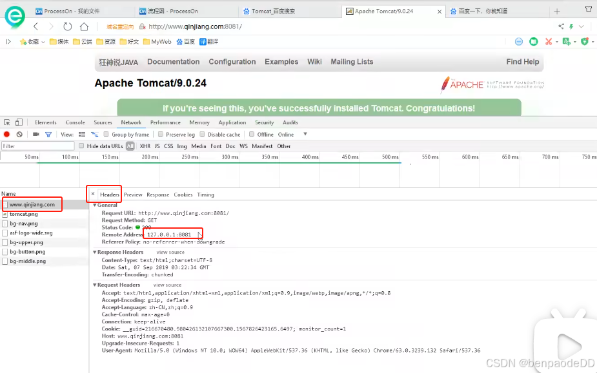The image size is (597, 373).
Task: Click Find Help link
Action: point(522,62)
